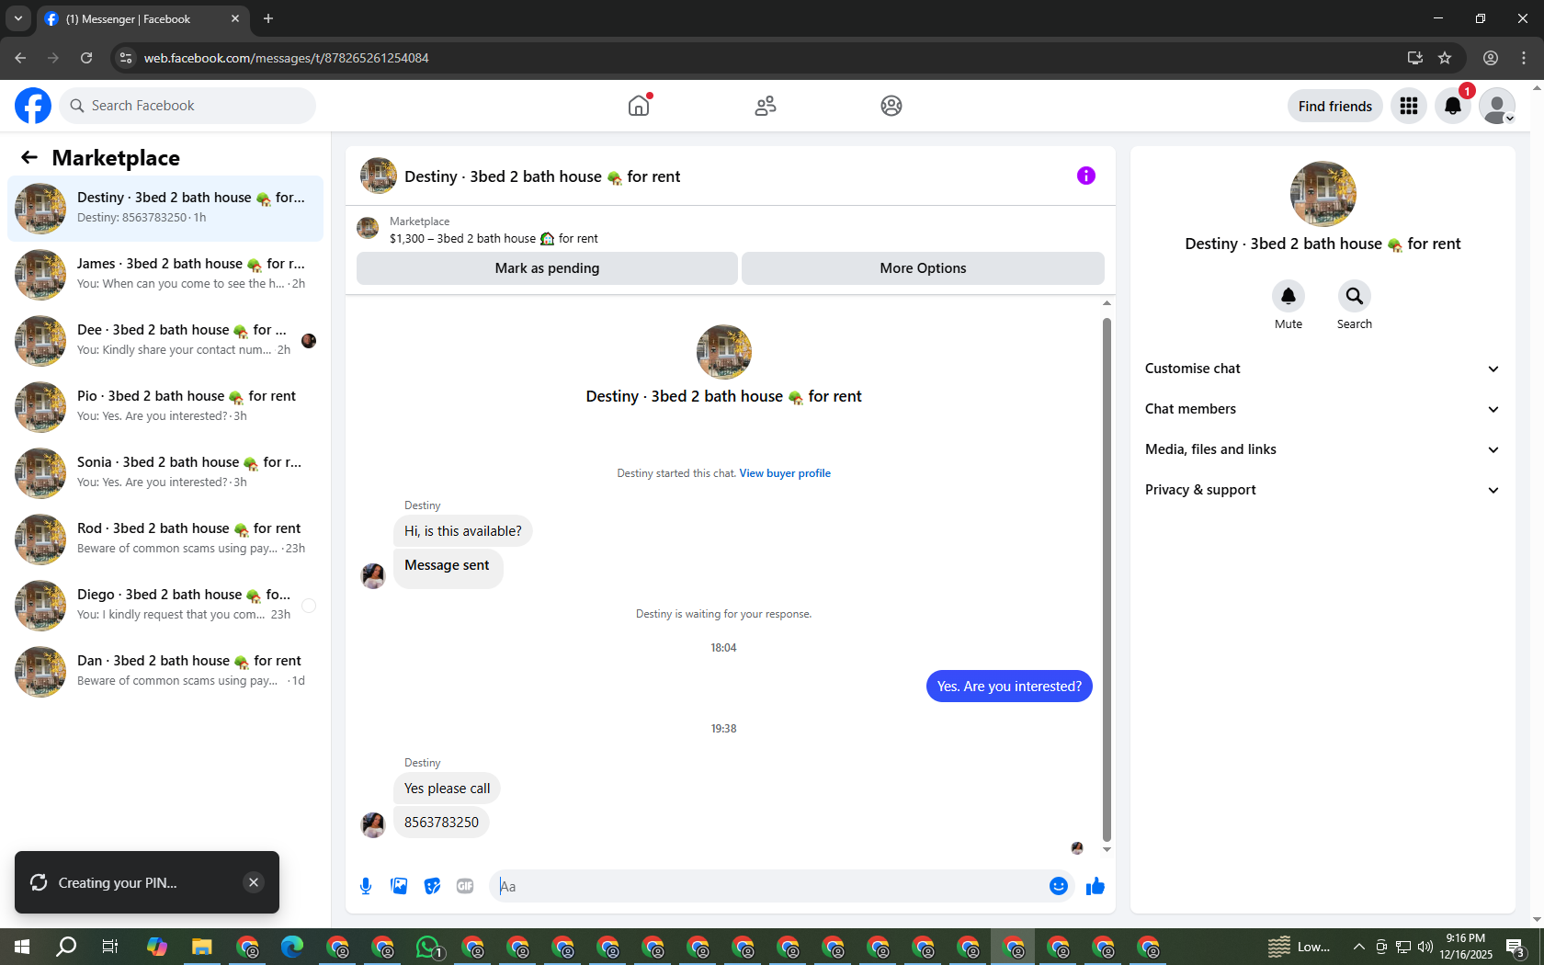Open the James conversation

tap(165, 275)
